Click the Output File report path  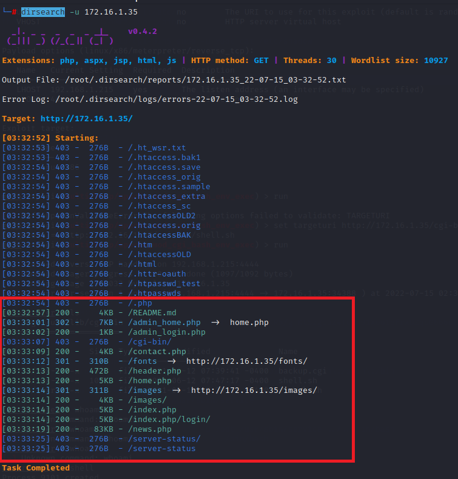205,80
